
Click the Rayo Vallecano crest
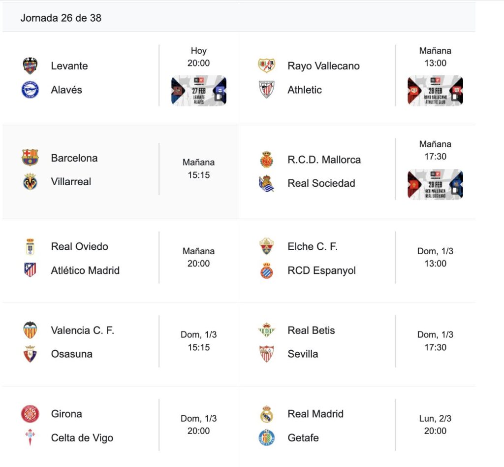coord(267,66)
